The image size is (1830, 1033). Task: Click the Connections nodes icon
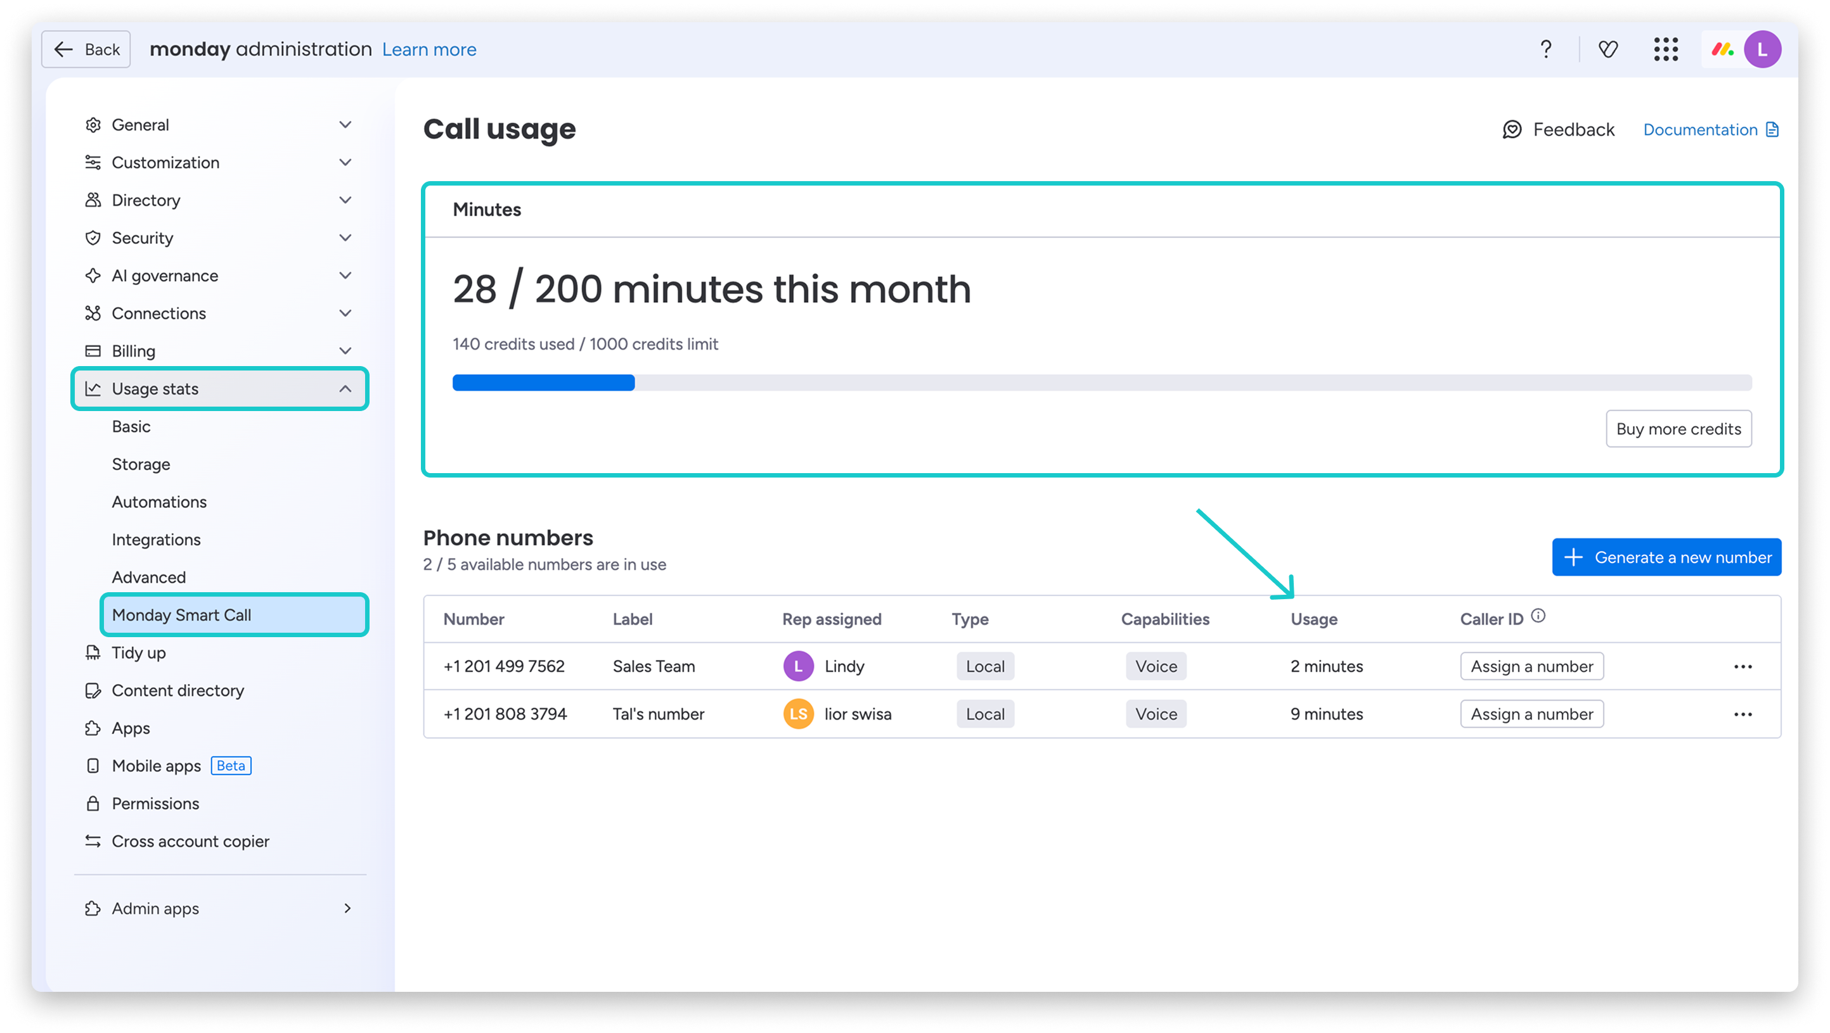coord(93,313)
